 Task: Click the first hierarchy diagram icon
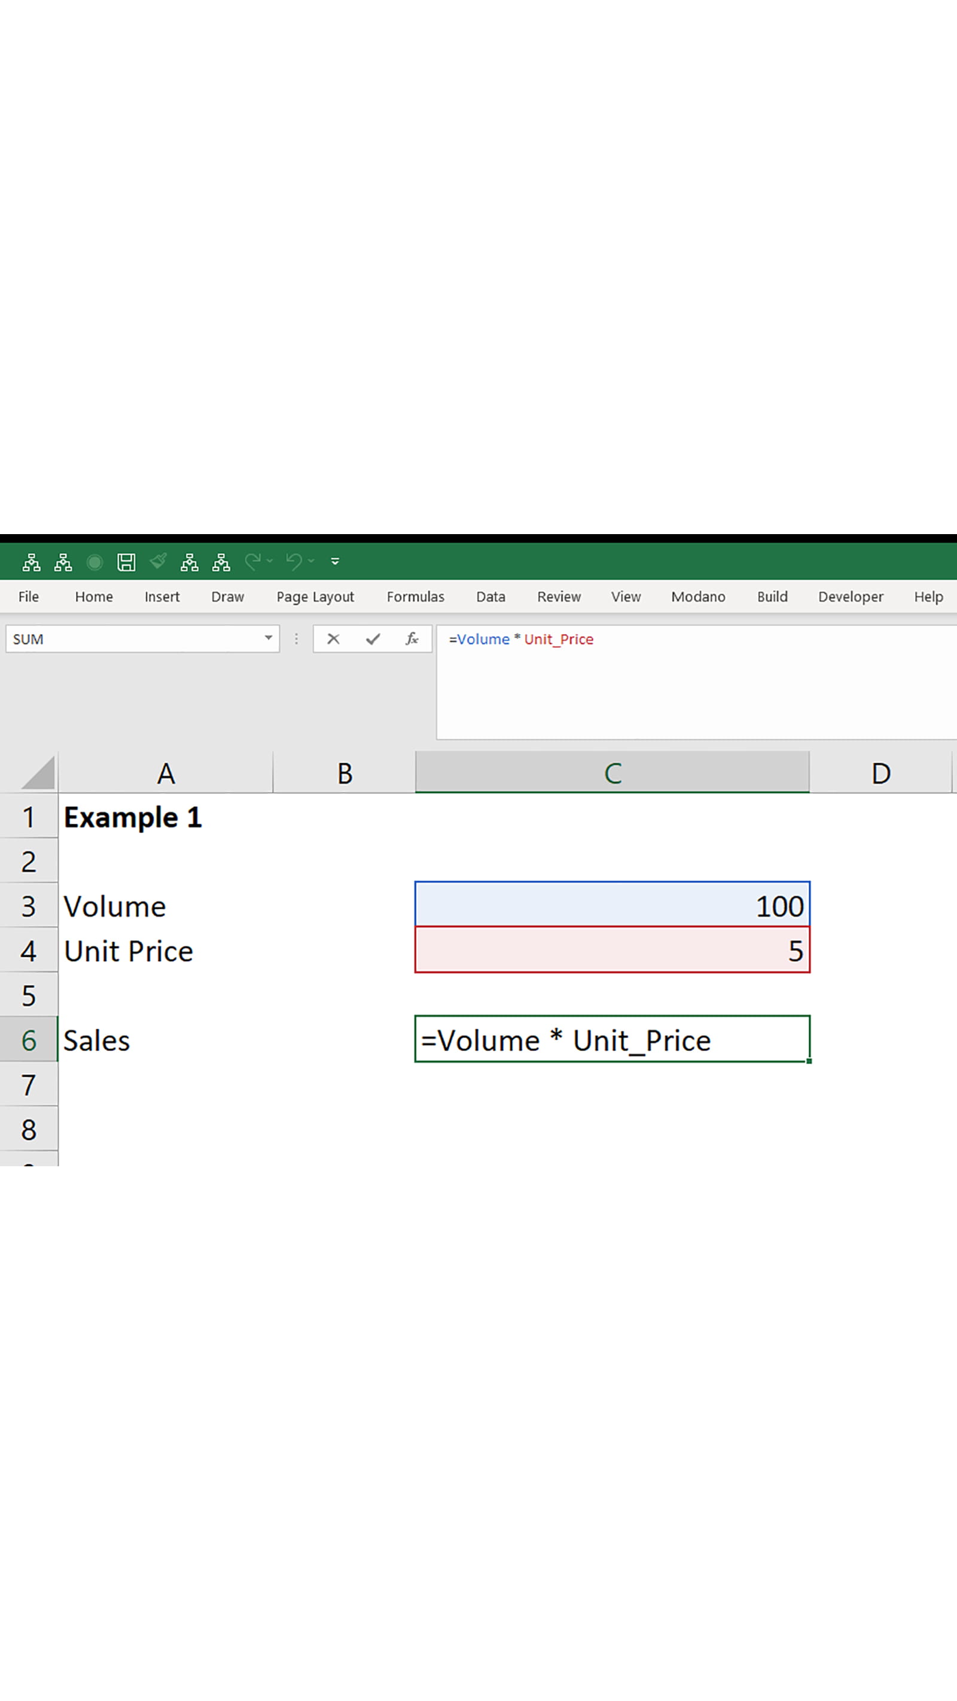(31, 562)
